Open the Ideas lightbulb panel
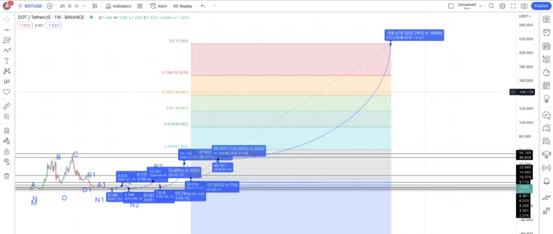Image resolution: width=553 pixels, height=234 pixels. coord(546,98)
